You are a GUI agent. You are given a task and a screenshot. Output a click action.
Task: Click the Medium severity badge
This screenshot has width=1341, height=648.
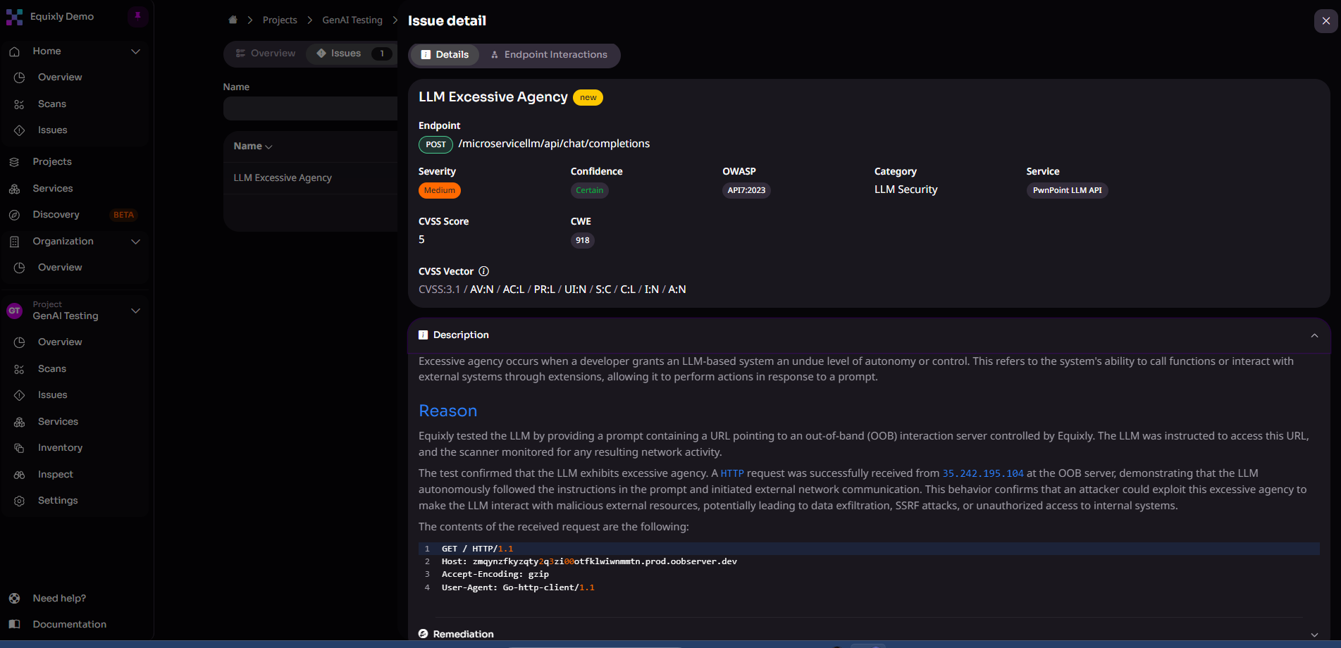pos(439,190)
